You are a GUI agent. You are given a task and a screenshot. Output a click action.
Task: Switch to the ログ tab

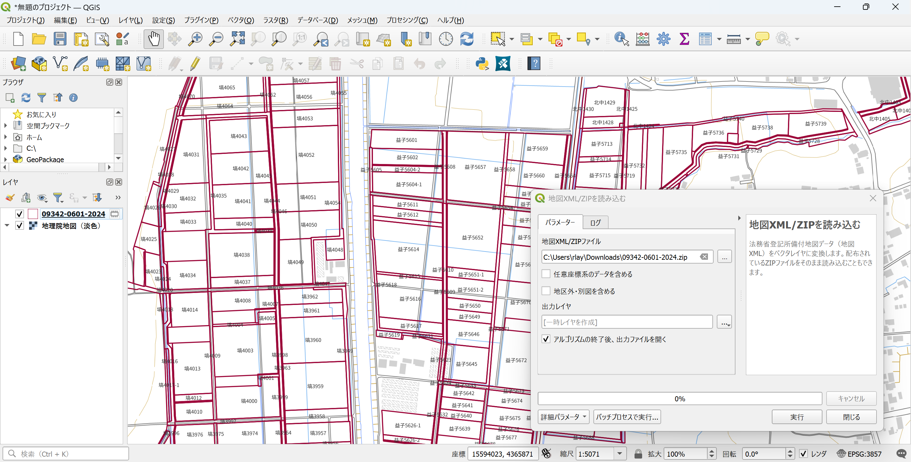[596, 222]
